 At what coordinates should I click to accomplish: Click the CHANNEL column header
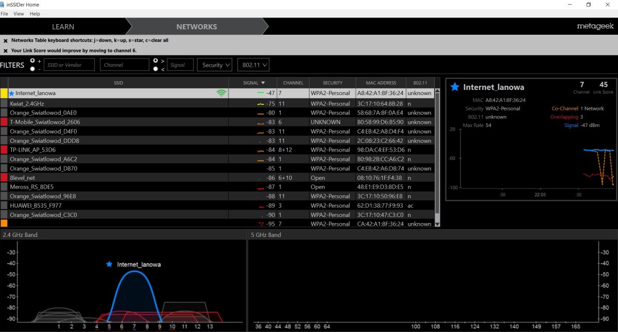coord(293,83)
